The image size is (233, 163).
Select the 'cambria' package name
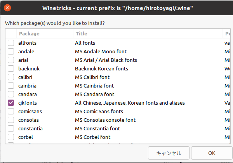[x=27, y=86]
